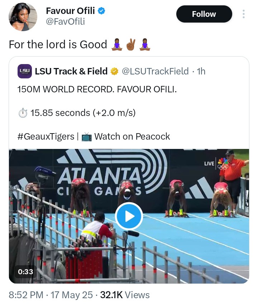
Task: Click the stopwatch emoji before 15.85 seconds
Action: [x=23, y=113]
